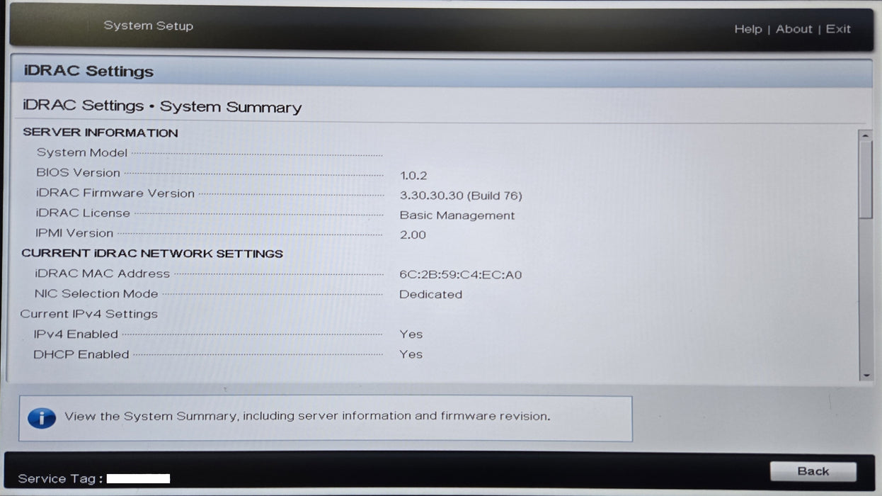Click the Yes value for DHCP Enabled

point(411,354)
